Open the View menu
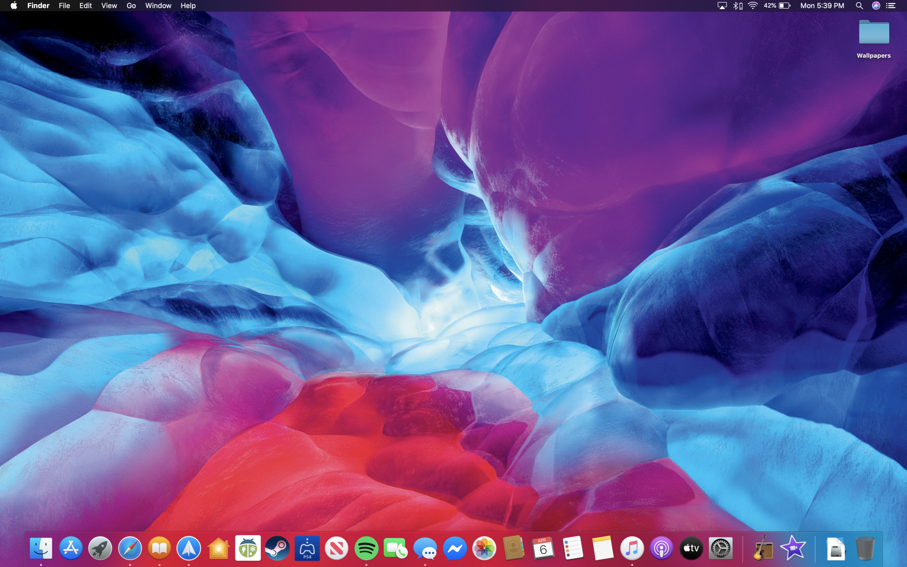907x567 pixels. pyautogui.click(x=109, y=5)
